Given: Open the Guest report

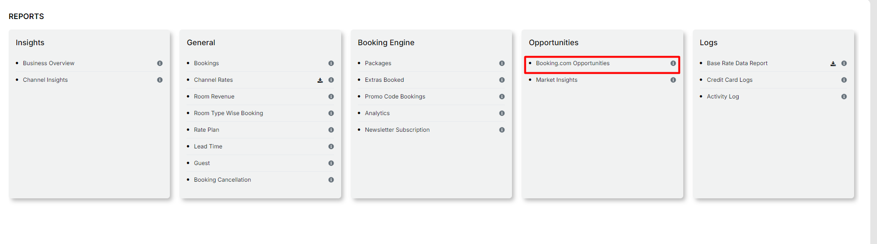Looking at the screenshot, I should click(x=202, y=163).
